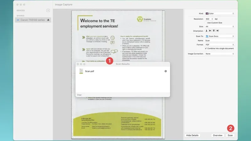Eject the Canon TS5100 series device
Viewport: 251px width, 141px height.
point(48,20)
